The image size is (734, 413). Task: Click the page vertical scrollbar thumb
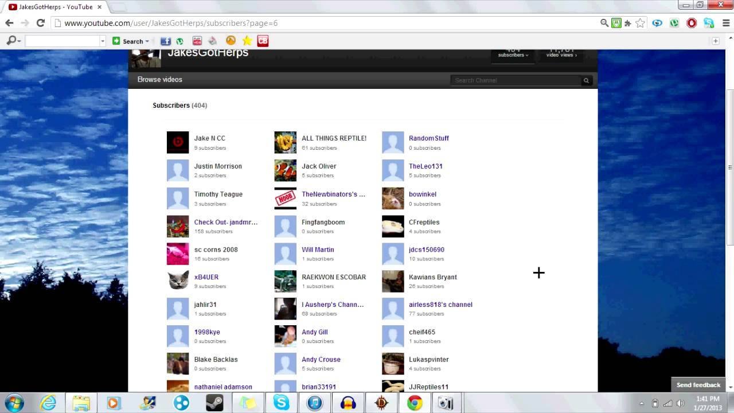[x=729, y=166]
